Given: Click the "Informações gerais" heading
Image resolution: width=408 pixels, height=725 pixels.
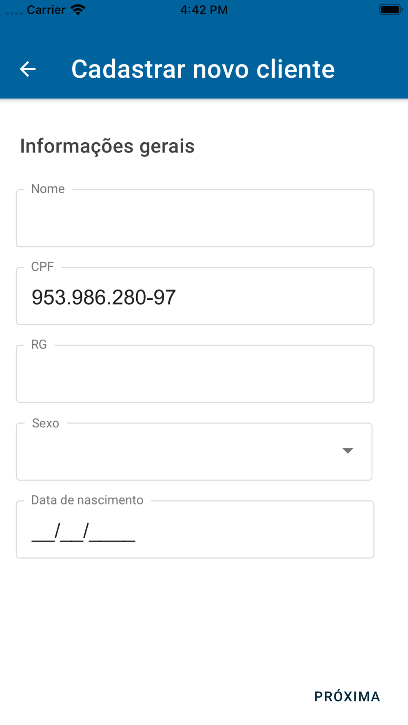Looking at the screenshot, I should tap(107, 146).
